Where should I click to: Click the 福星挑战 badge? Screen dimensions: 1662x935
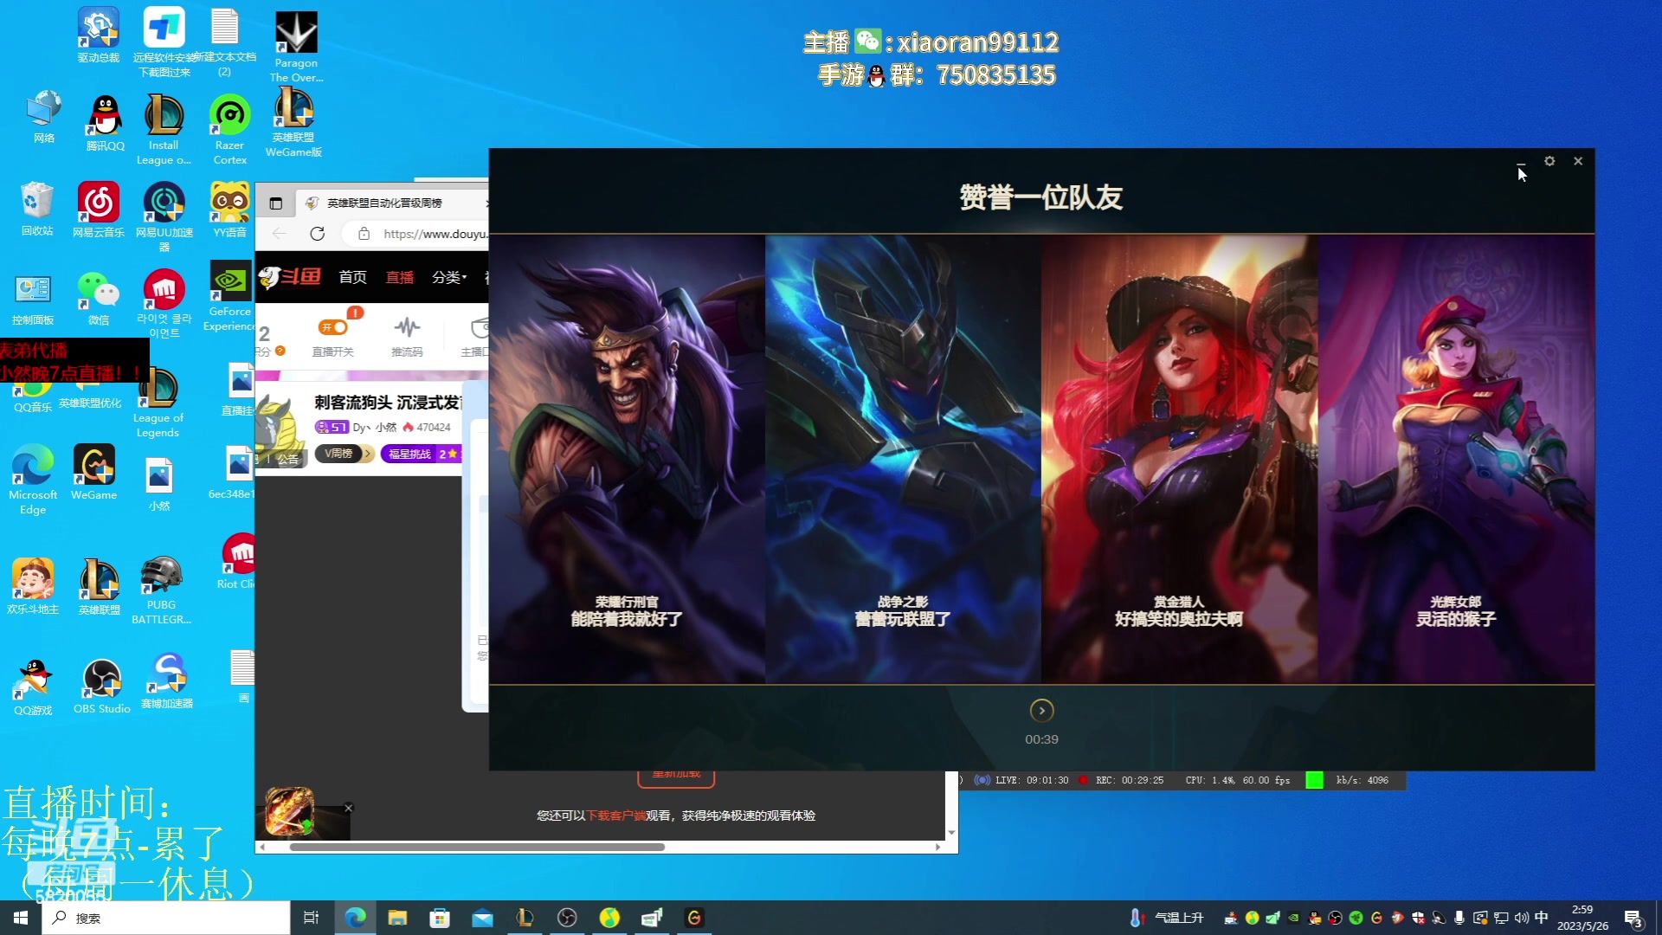tap(422, 454)
